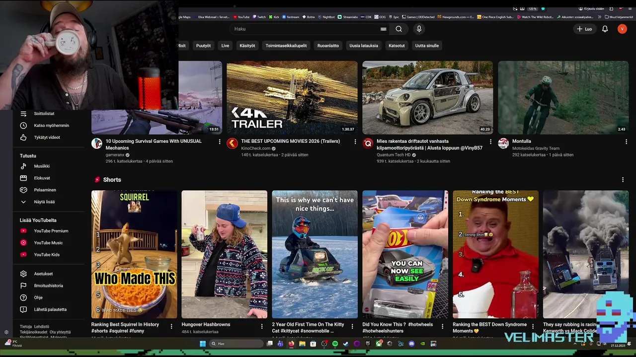
Task: Select the Käsityöt filter chip
Action: click(247, 46)
